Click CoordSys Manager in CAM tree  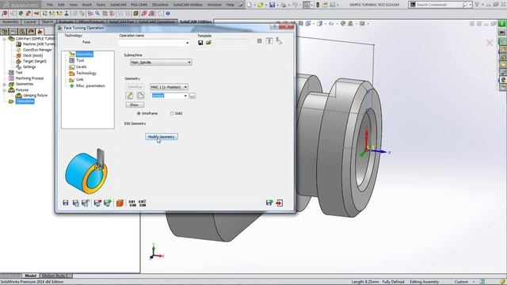coord(37,50)
